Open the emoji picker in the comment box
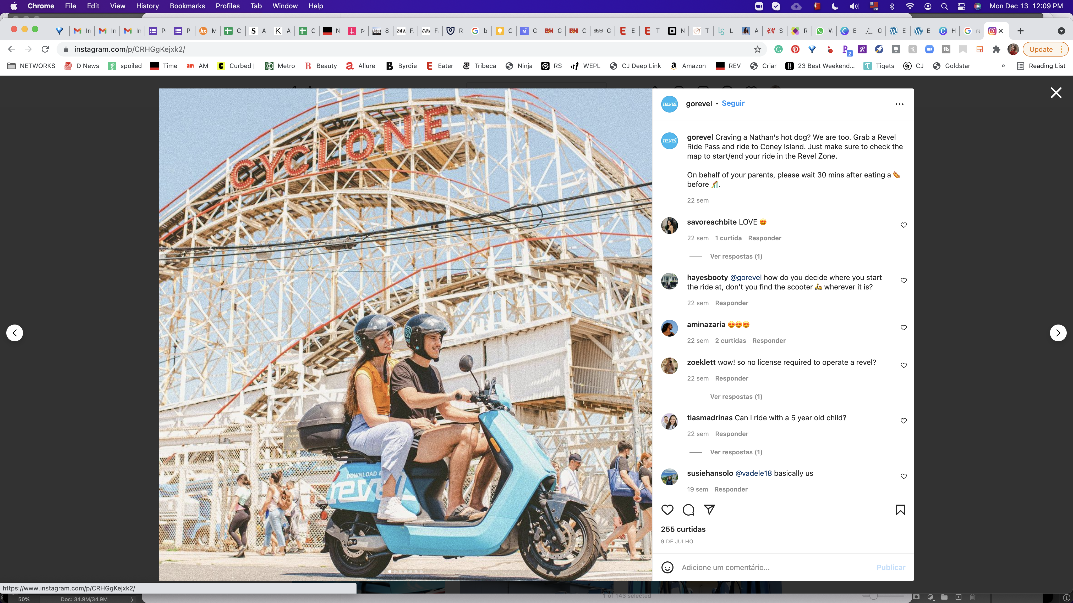The height and width of the screenshot is (603, 1073). (x=667, y=567)
